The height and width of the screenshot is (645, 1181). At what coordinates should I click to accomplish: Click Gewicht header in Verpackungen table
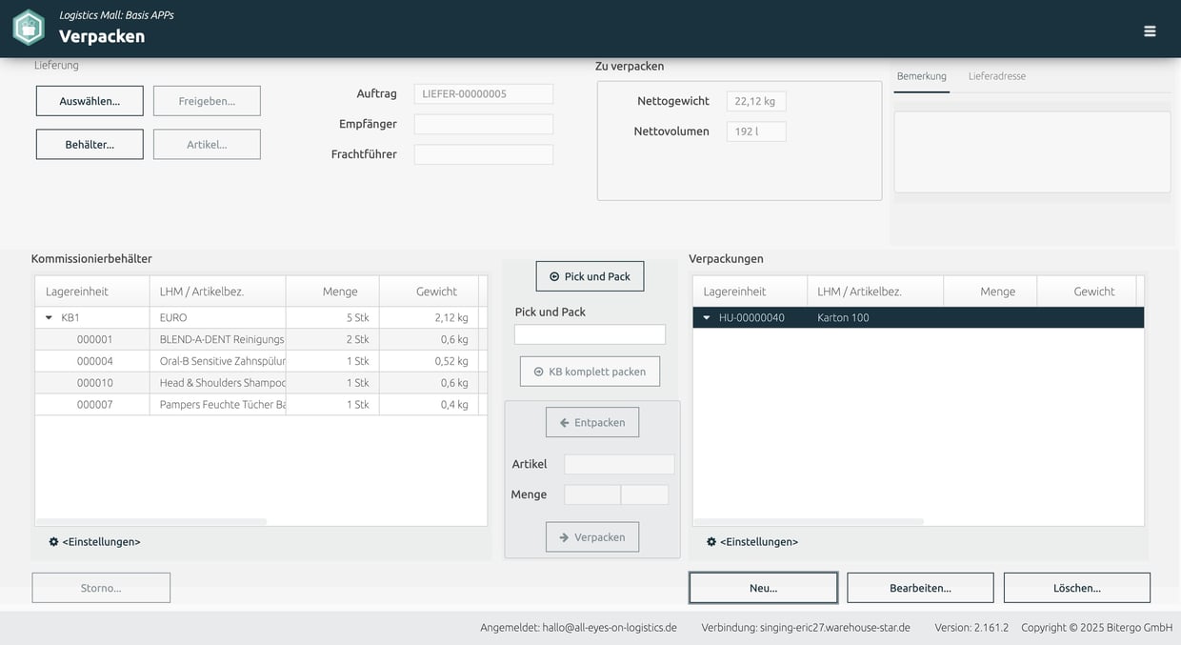point(1087,292)
